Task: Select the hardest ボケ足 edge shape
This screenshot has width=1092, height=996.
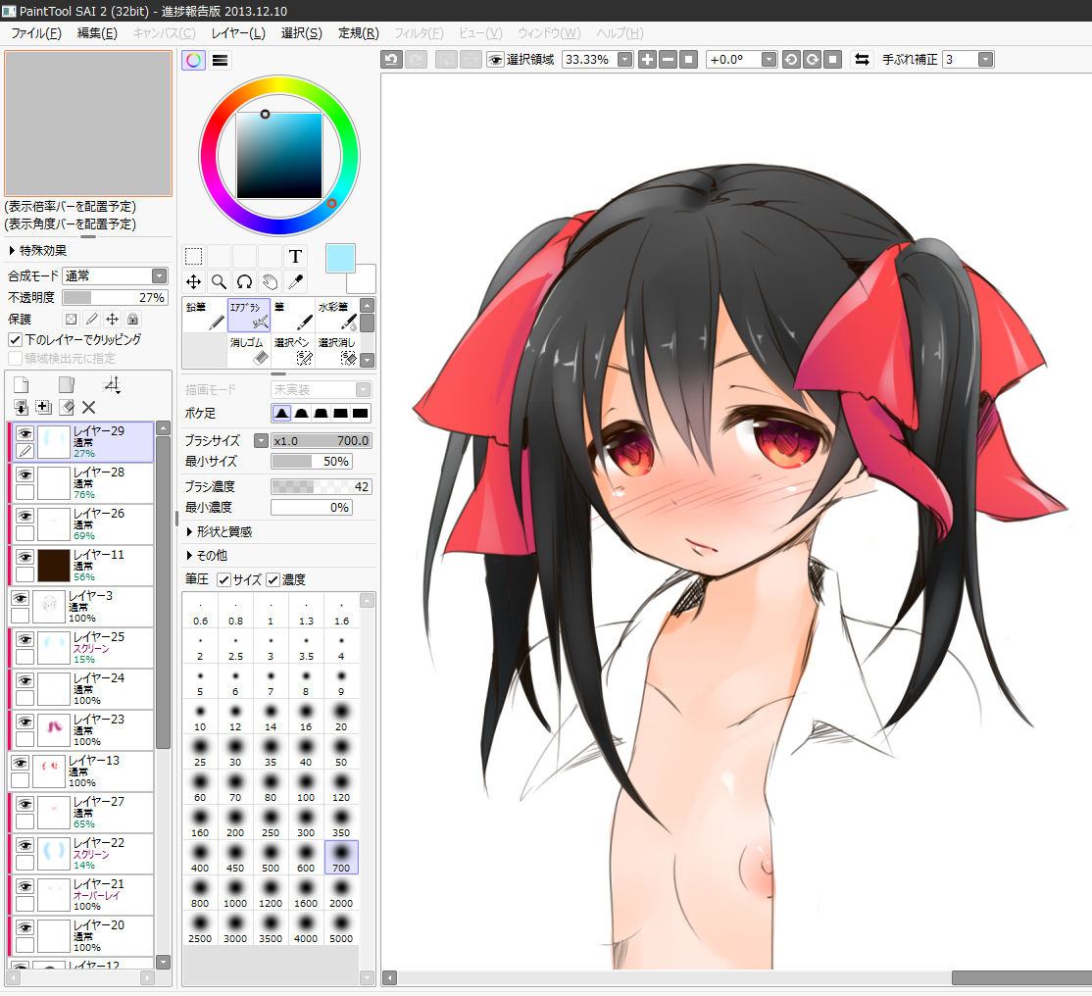Action: pyautogui.click(x=360, y=413)
